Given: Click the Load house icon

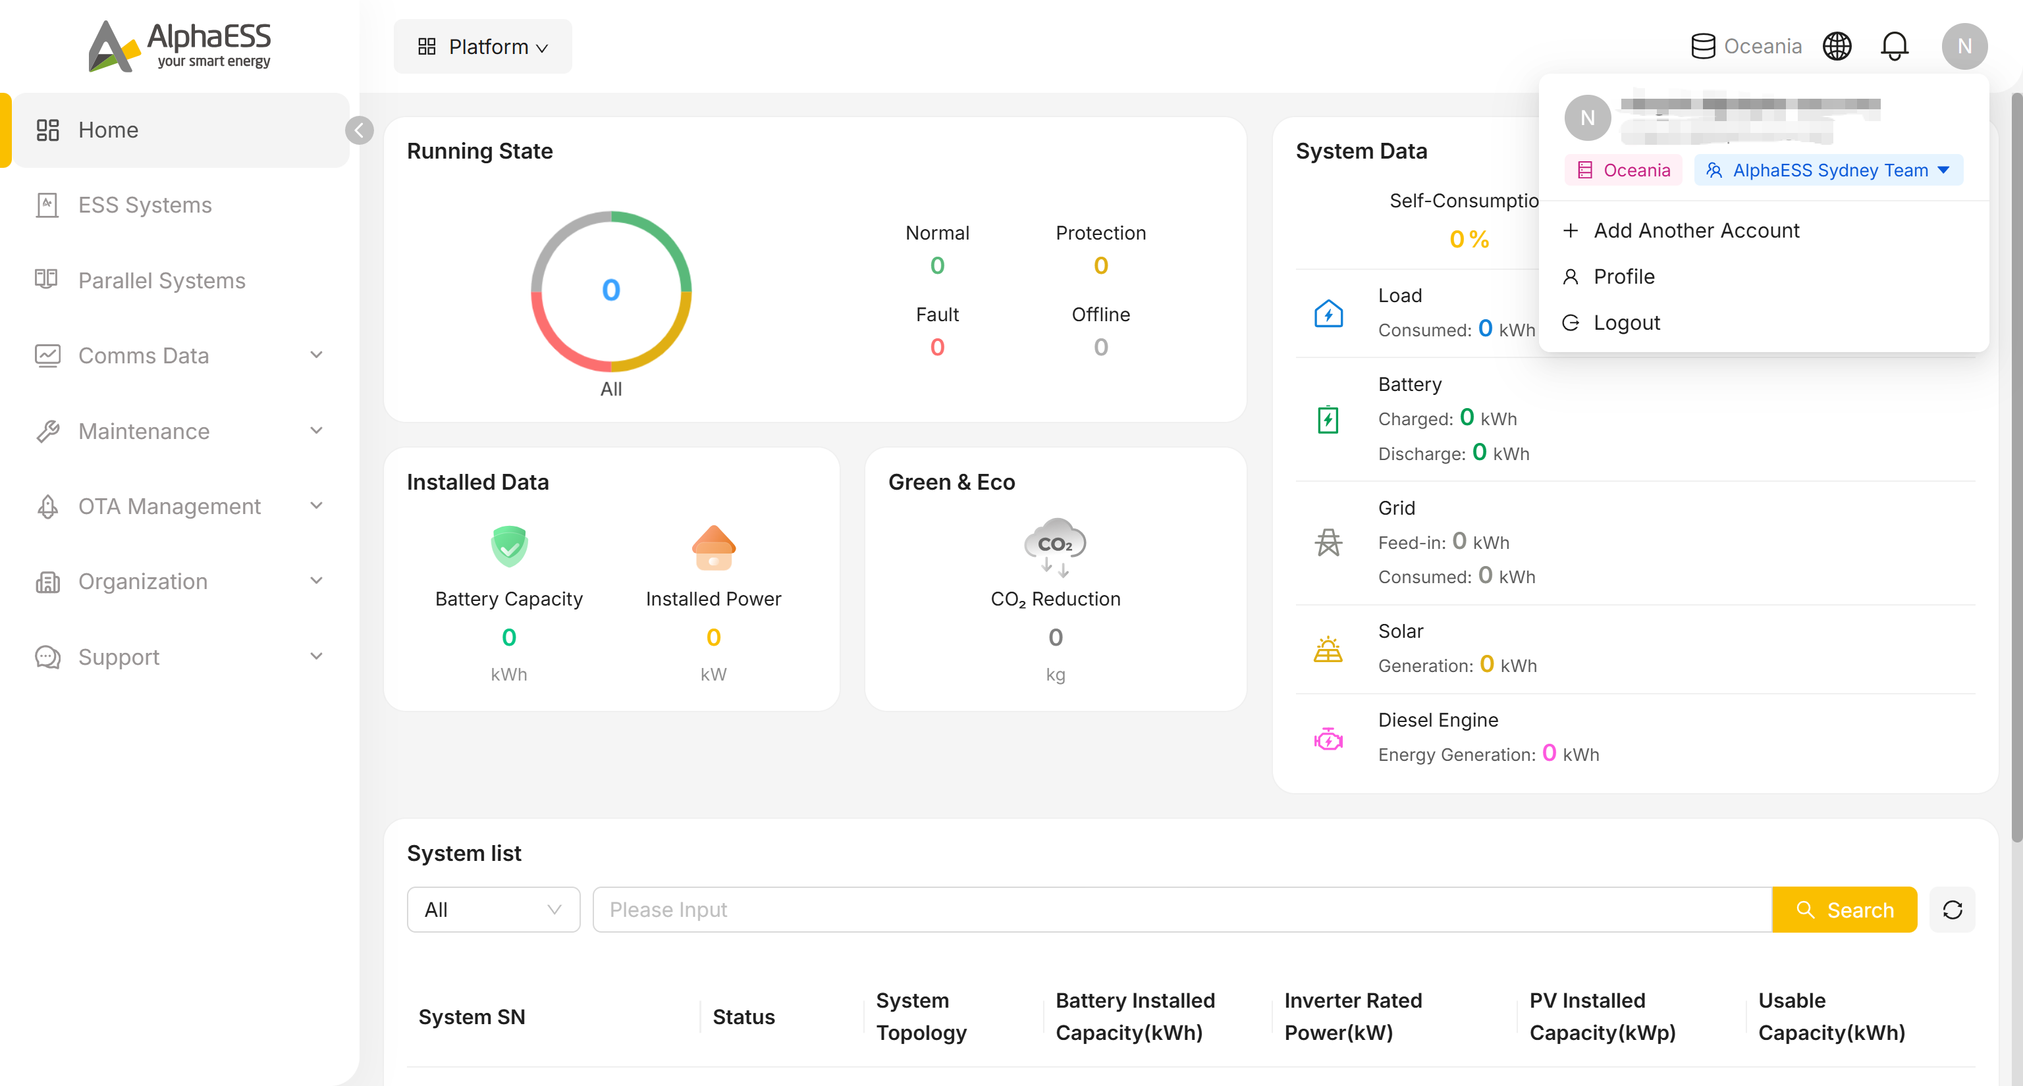Looking at the screenshot, I should point(1328,314).
